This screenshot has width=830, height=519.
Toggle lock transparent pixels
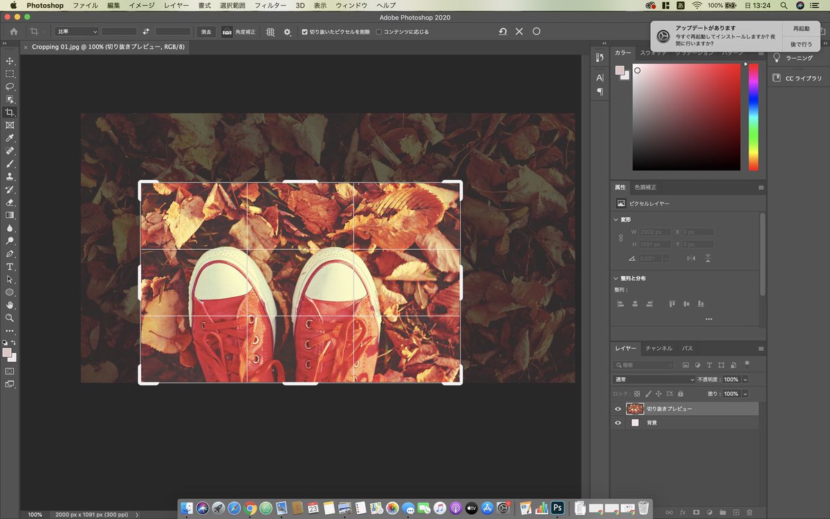(x=638, y=393)
